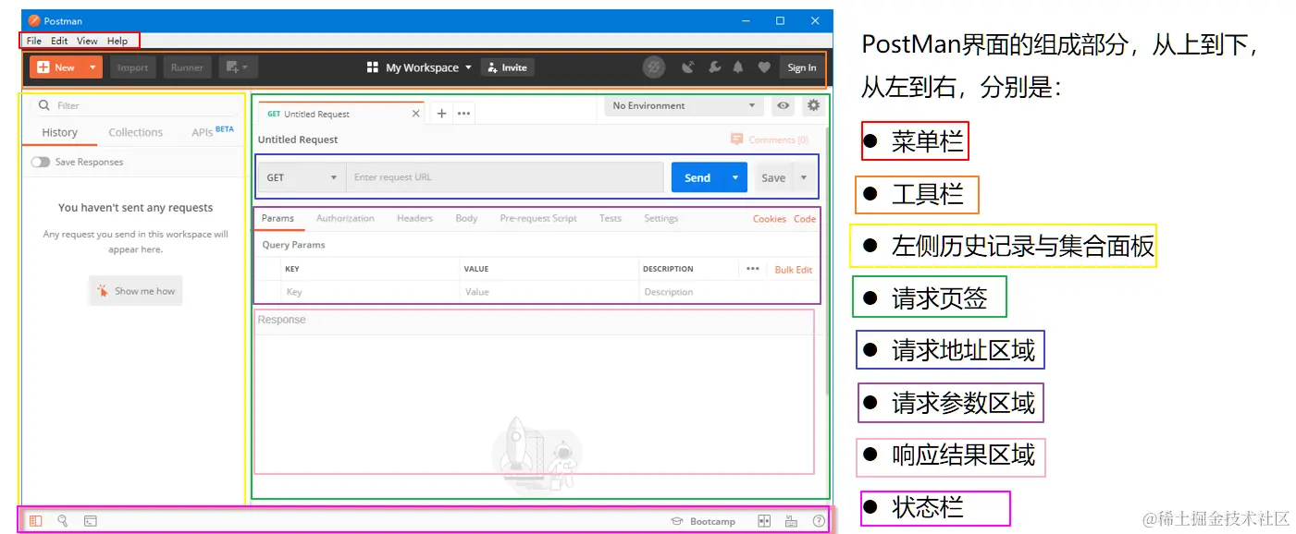Click the satellite capture requests icon
Viewport: 1296px width, 534px height.
point(687,67)
